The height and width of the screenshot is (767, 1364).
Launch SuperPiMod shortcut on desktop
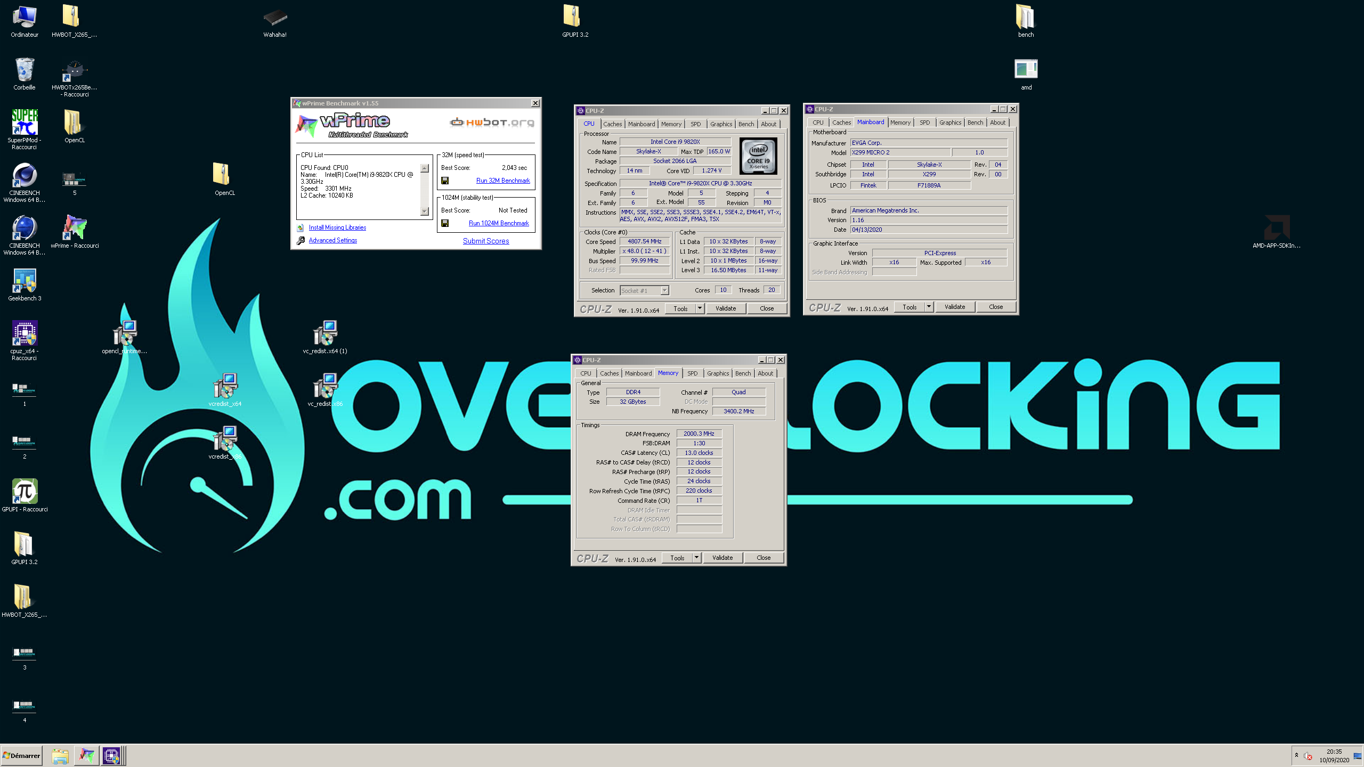[25, 129]
